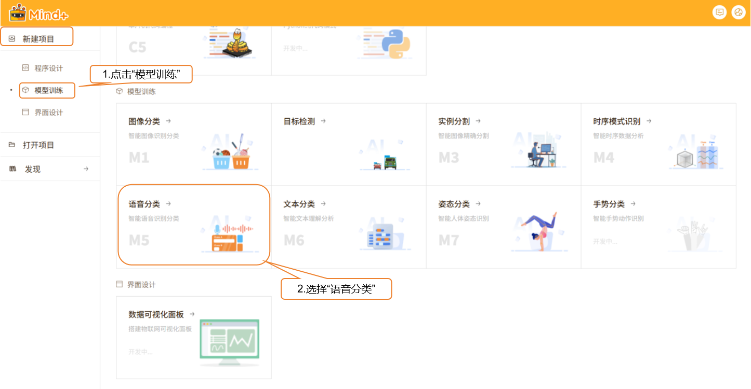Click the 打开项目 folder icon
This screenshot has height=389, width=751.
(12, 145)
